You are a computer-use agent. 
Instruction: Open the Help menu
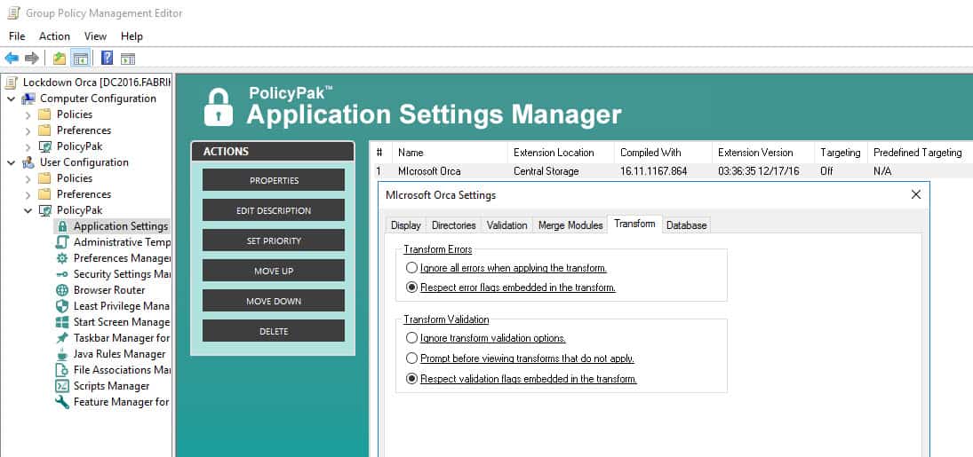pos(132,36)
